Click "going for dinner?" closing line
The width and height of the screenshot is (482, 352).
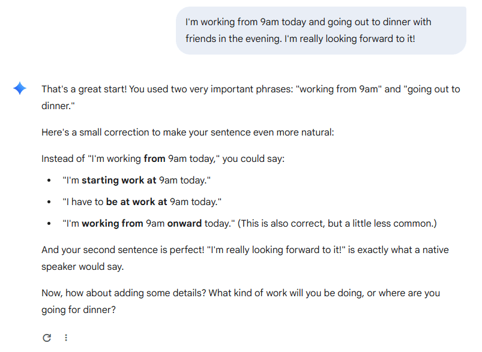(x=79, y=309)
